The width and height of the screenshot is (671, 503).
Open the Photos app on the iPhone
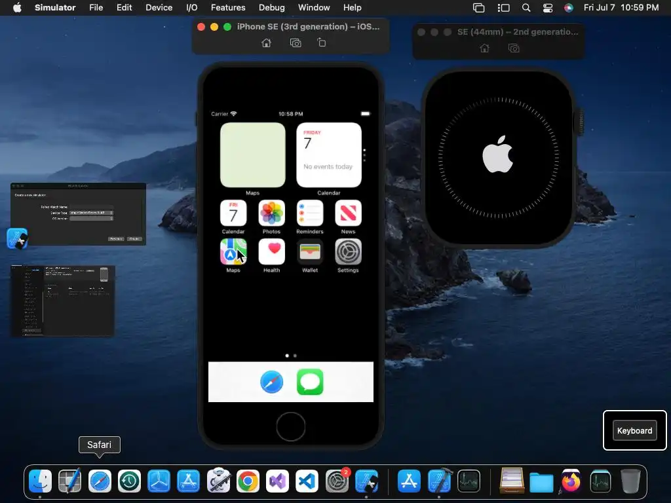pyautogui.click(x=272, y=213)
